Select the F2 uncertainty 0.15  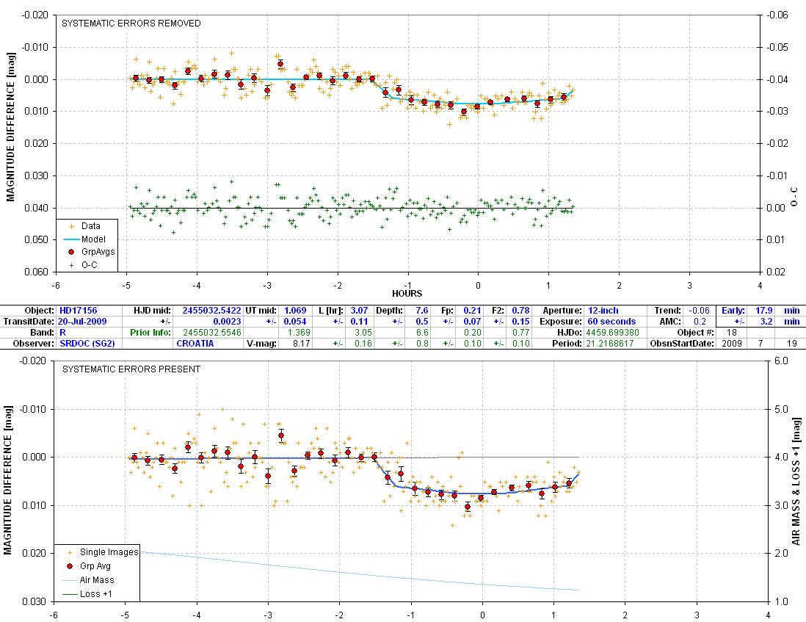tap(520, 322)
